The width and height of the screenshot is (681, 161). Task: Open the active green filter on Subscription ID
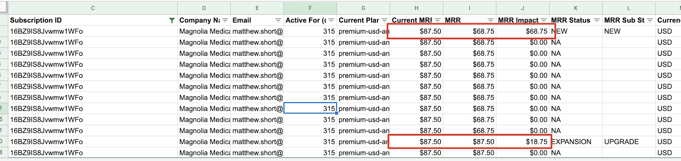click(172, 20)
